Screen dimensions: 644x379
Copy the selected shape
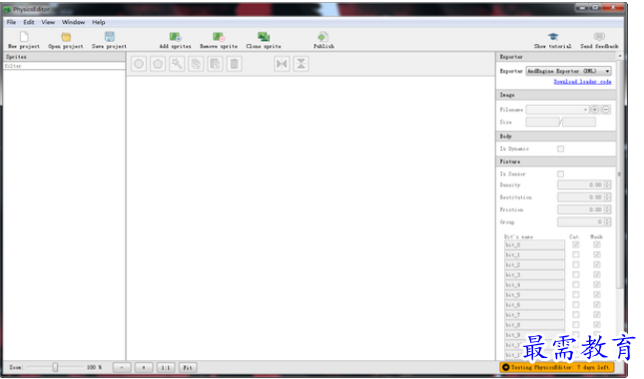(196, 64)
